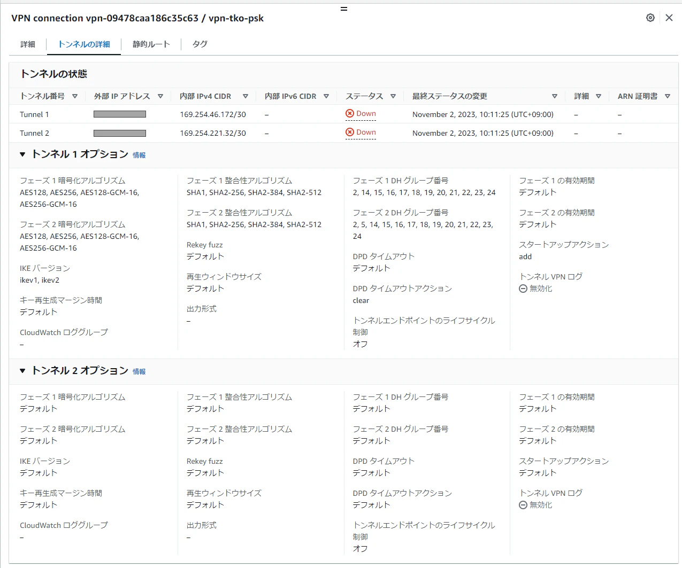The image size is (682, 568).
Task: Select the トンネルの詳細 tab
Action: click(84, 44)
